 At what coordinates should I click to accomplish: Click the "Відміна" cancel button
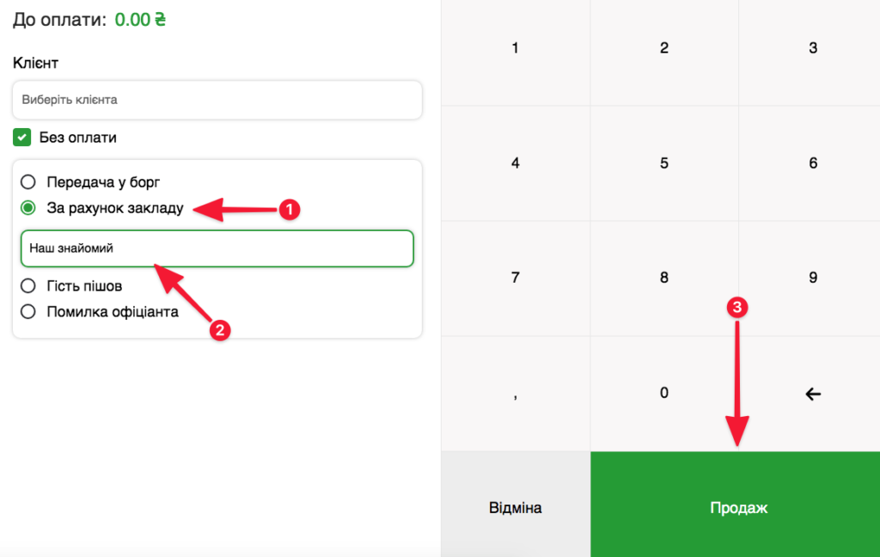pyautogui.click(x=516, y=508)
